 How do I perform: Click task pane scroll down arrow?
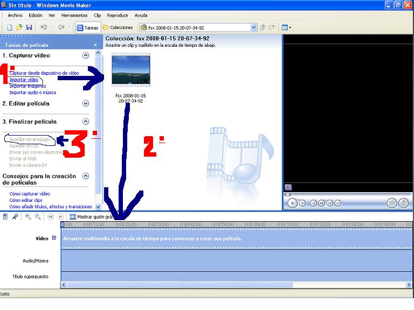pyautogui.click(x=98, y=207)
